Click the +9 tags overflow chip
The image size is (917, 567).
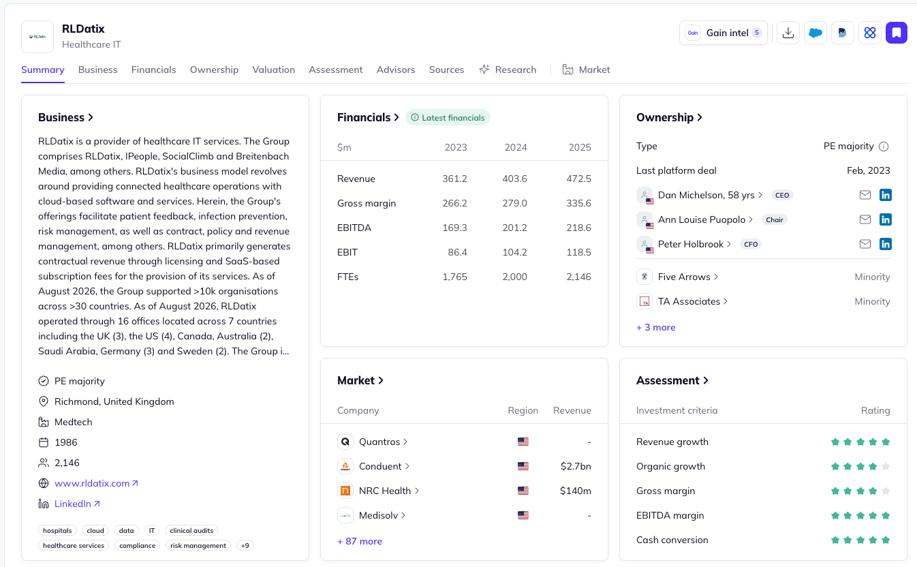[x=245, y=545]
